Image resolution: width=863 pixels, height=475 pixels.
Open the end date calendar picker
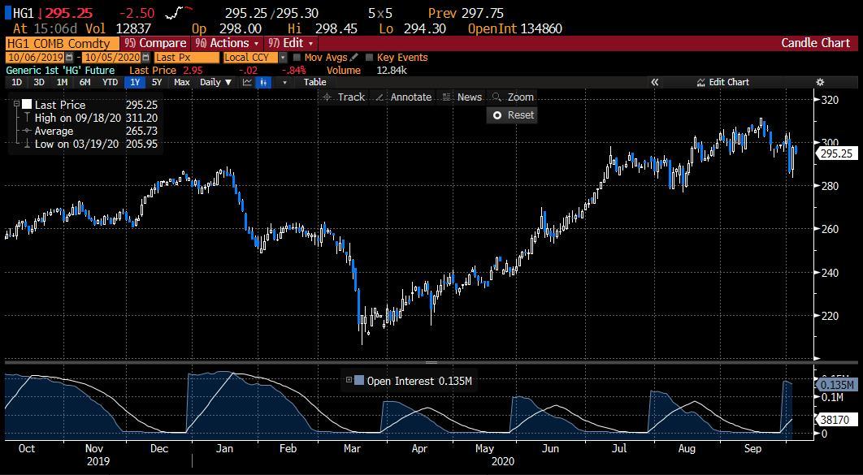point(145,57)
